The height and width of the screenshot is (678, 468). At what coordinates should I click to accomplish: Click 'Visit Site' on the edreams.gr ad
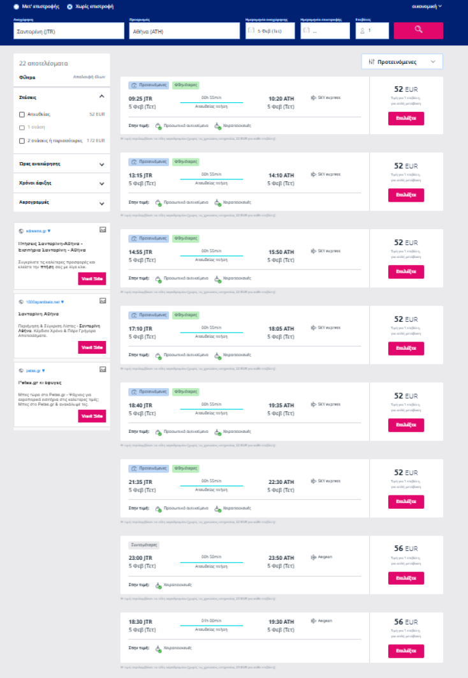(92, 278)
